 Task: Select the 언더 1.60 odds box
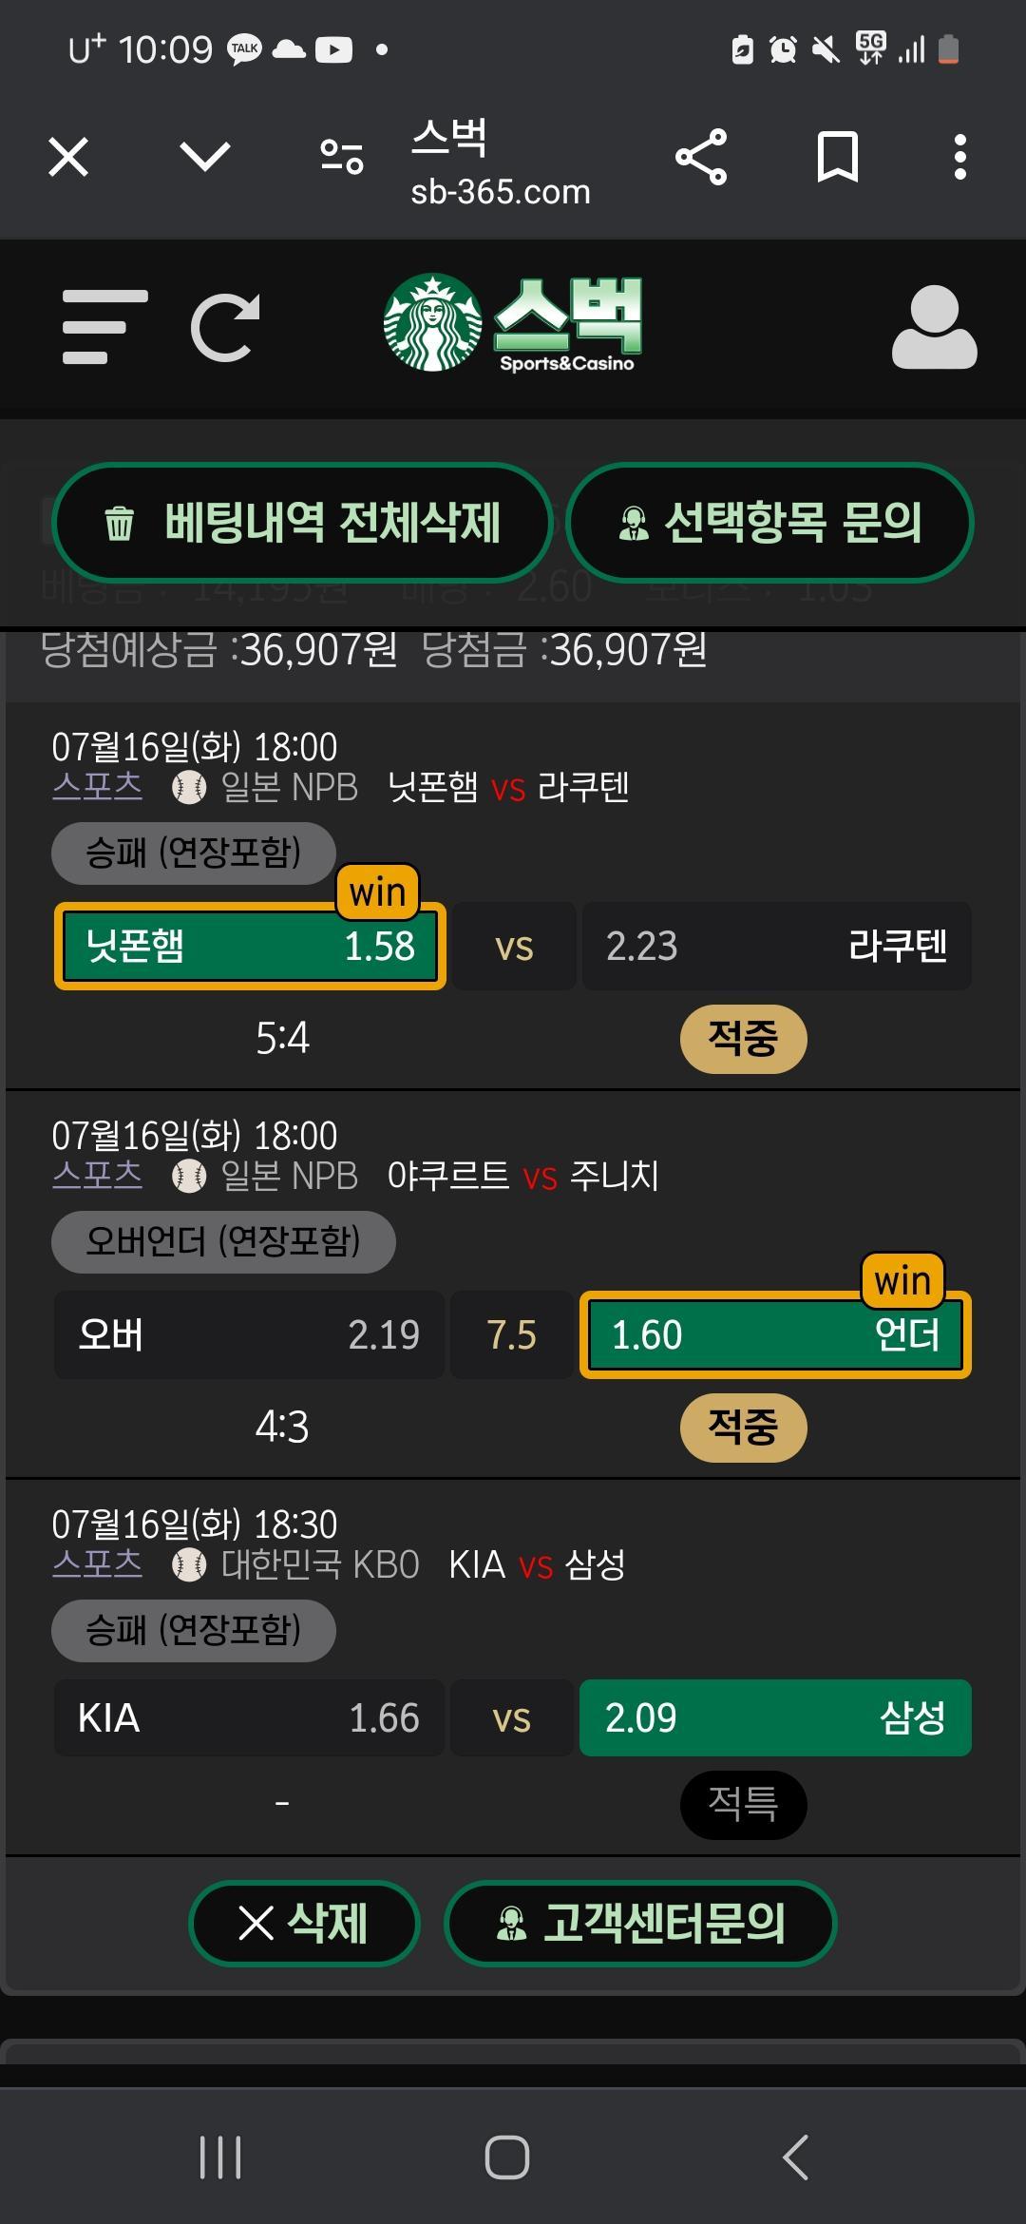[x=775, y=1335]
